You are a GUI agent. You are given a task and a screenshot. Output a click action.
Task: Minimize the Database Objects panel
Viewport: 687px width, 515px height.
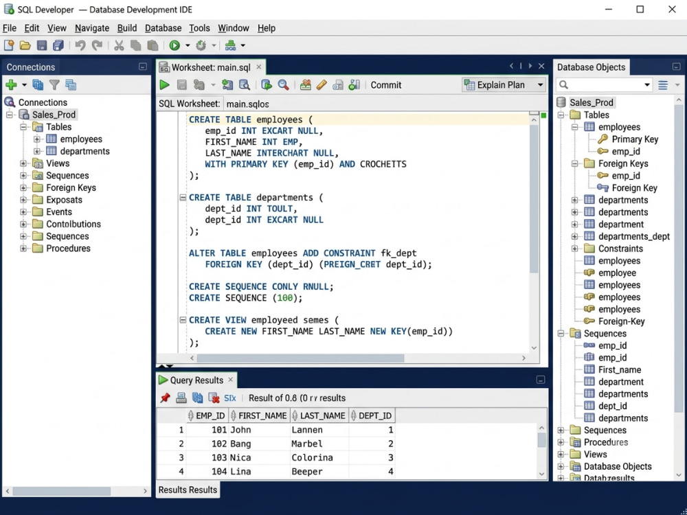pyautogui.click(x=677, y=67)
